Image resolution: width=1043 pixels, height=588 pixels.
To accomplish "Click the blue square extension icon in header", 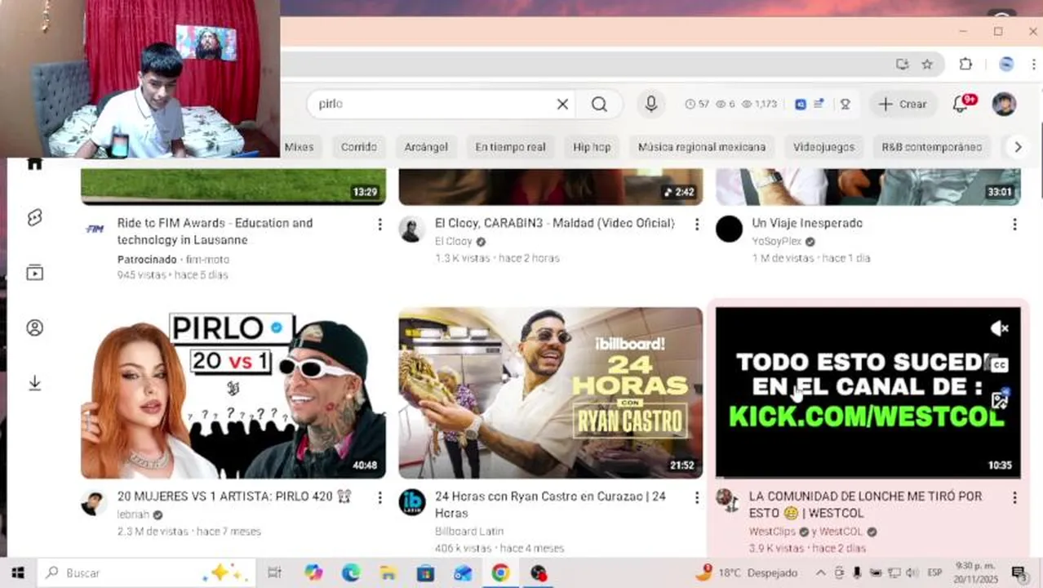I will point(801,104).
